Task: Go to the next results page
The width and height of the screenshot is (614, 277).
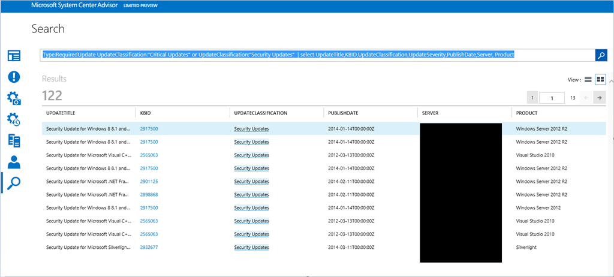Action: (599, 98)
